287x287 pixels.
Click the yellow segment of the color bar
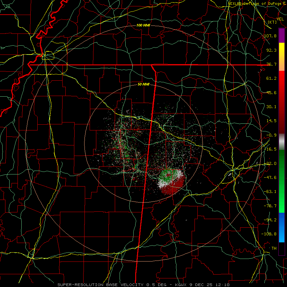[x=282, y=50]
